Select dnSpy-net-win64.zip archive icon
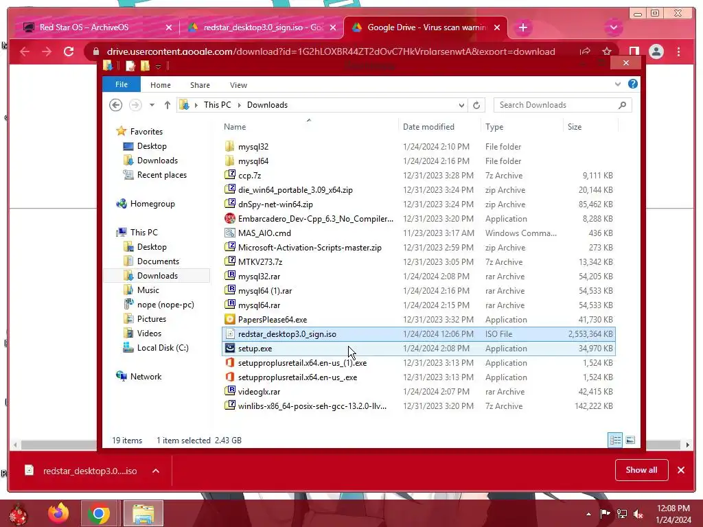The image size is (703, 527). point(229,204)
